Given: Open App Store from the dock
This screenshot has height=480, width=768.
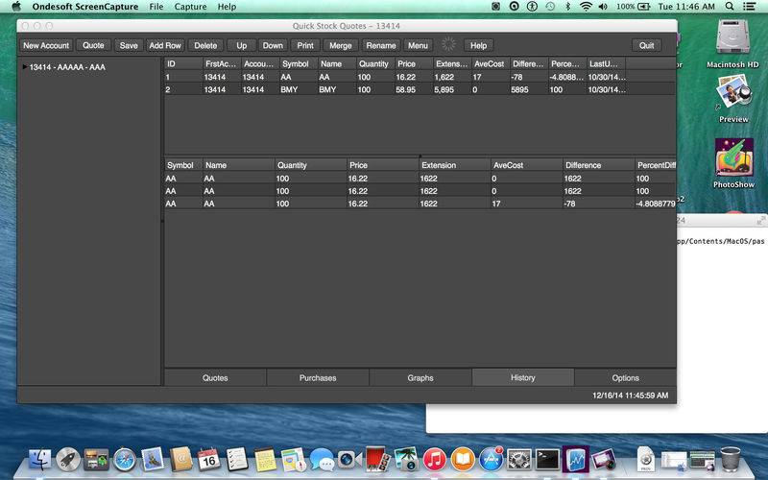Looking at the screenshot, I should tap(492, 460).
